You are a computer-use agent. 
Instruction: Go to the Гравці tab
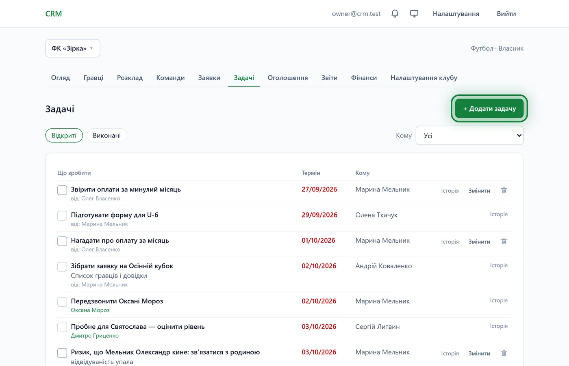coord(93,78)
